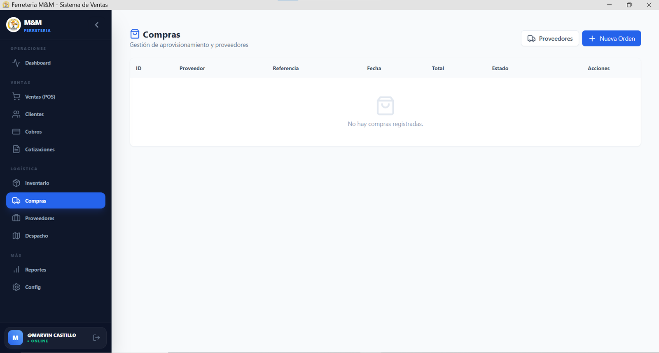Log out using the exit icon

(x=96, y=338)
